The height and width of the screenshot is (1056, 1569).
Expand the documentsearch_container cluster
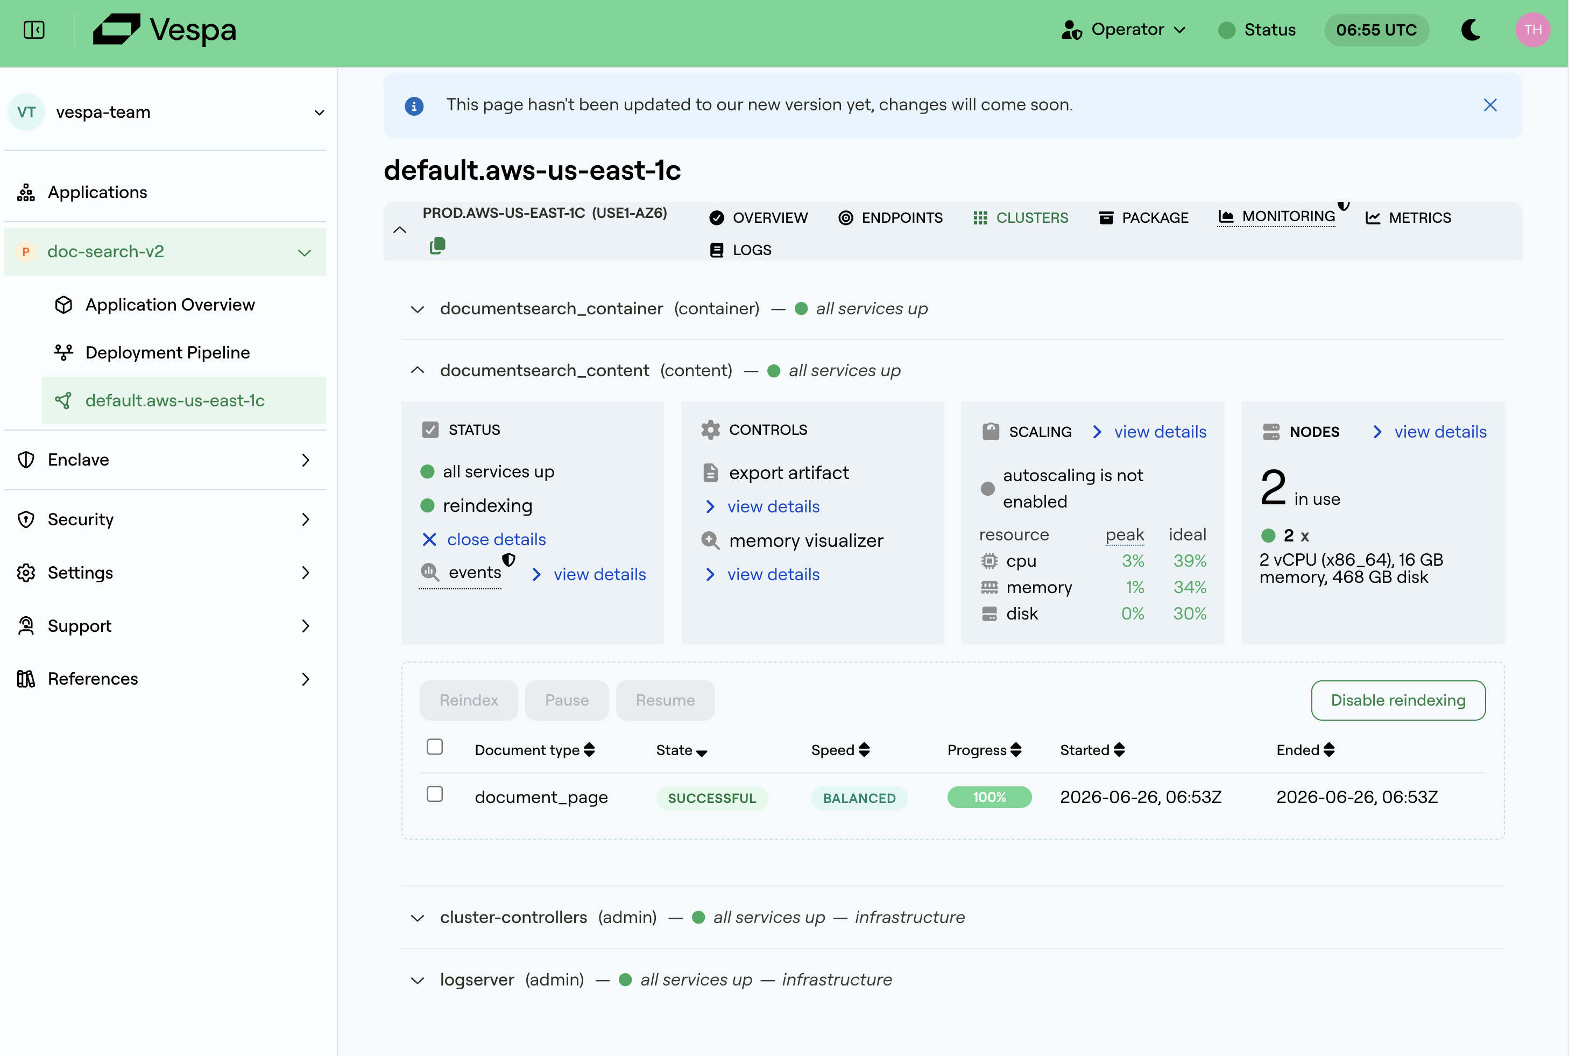tap(418, 309)
